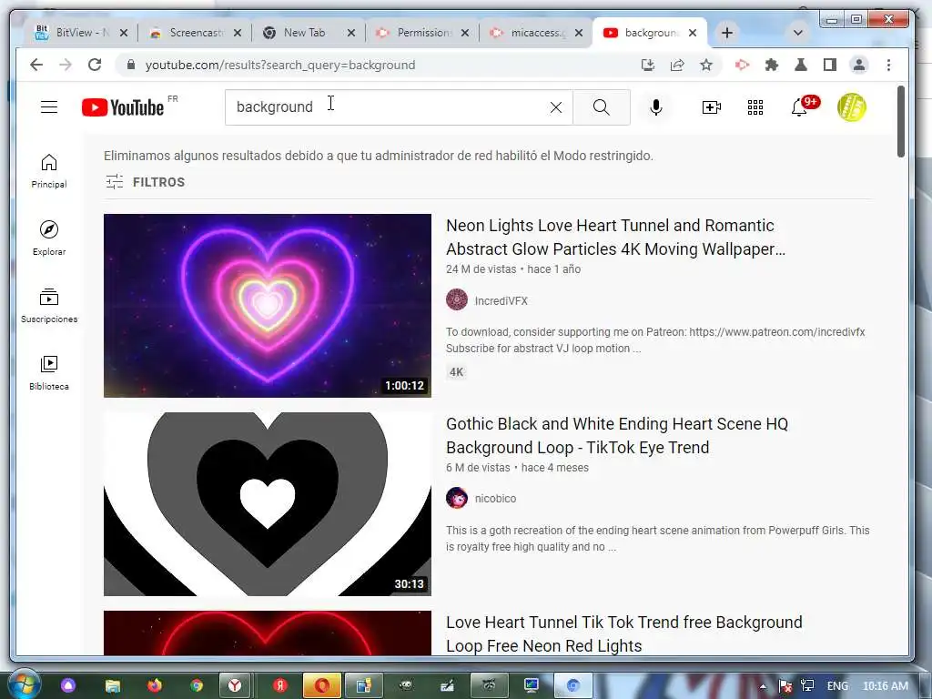
Task: Visit the IncrediVFX channel name
Action: 501,300
